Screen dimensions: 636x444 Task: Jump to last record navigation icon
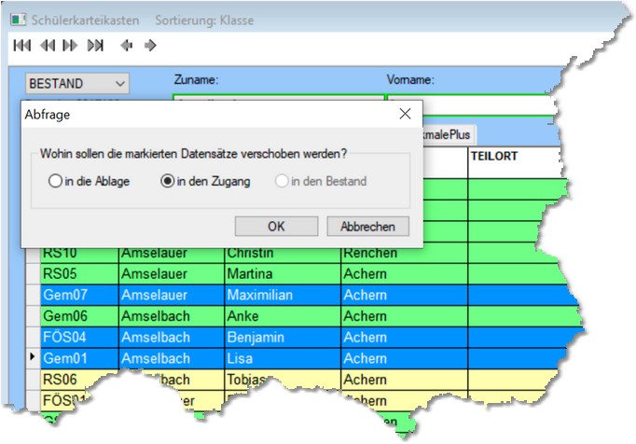point(95,46)
